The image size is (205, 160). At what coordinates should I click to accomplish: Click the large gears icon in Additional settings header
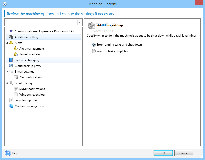(91, 26)
